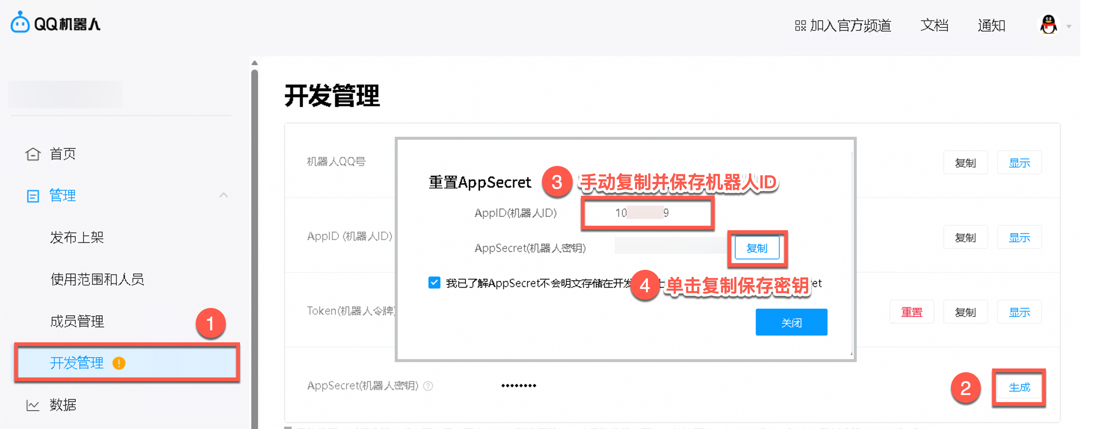The height and width of the screenshot is (429, 1096).
Task: Open 发布上架 in sidebar menu
Action: click(x=77, y=237)
